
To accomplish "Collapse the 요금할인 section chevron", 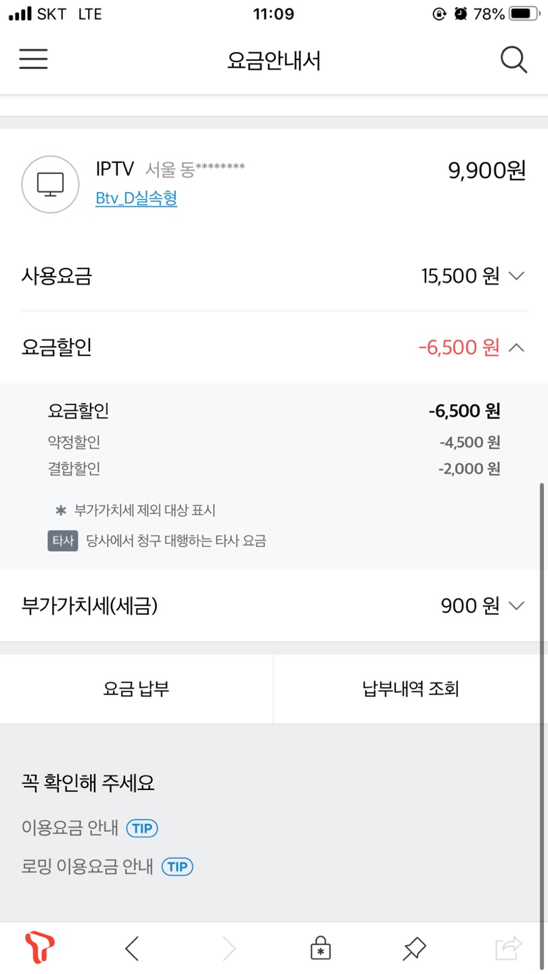I will click(516, 348).
